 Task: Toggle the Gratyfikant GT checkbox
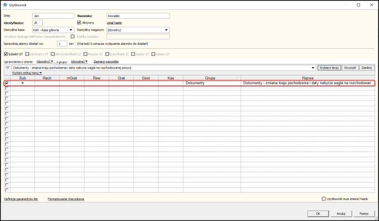pyautogui.click(x=107, y=54)
